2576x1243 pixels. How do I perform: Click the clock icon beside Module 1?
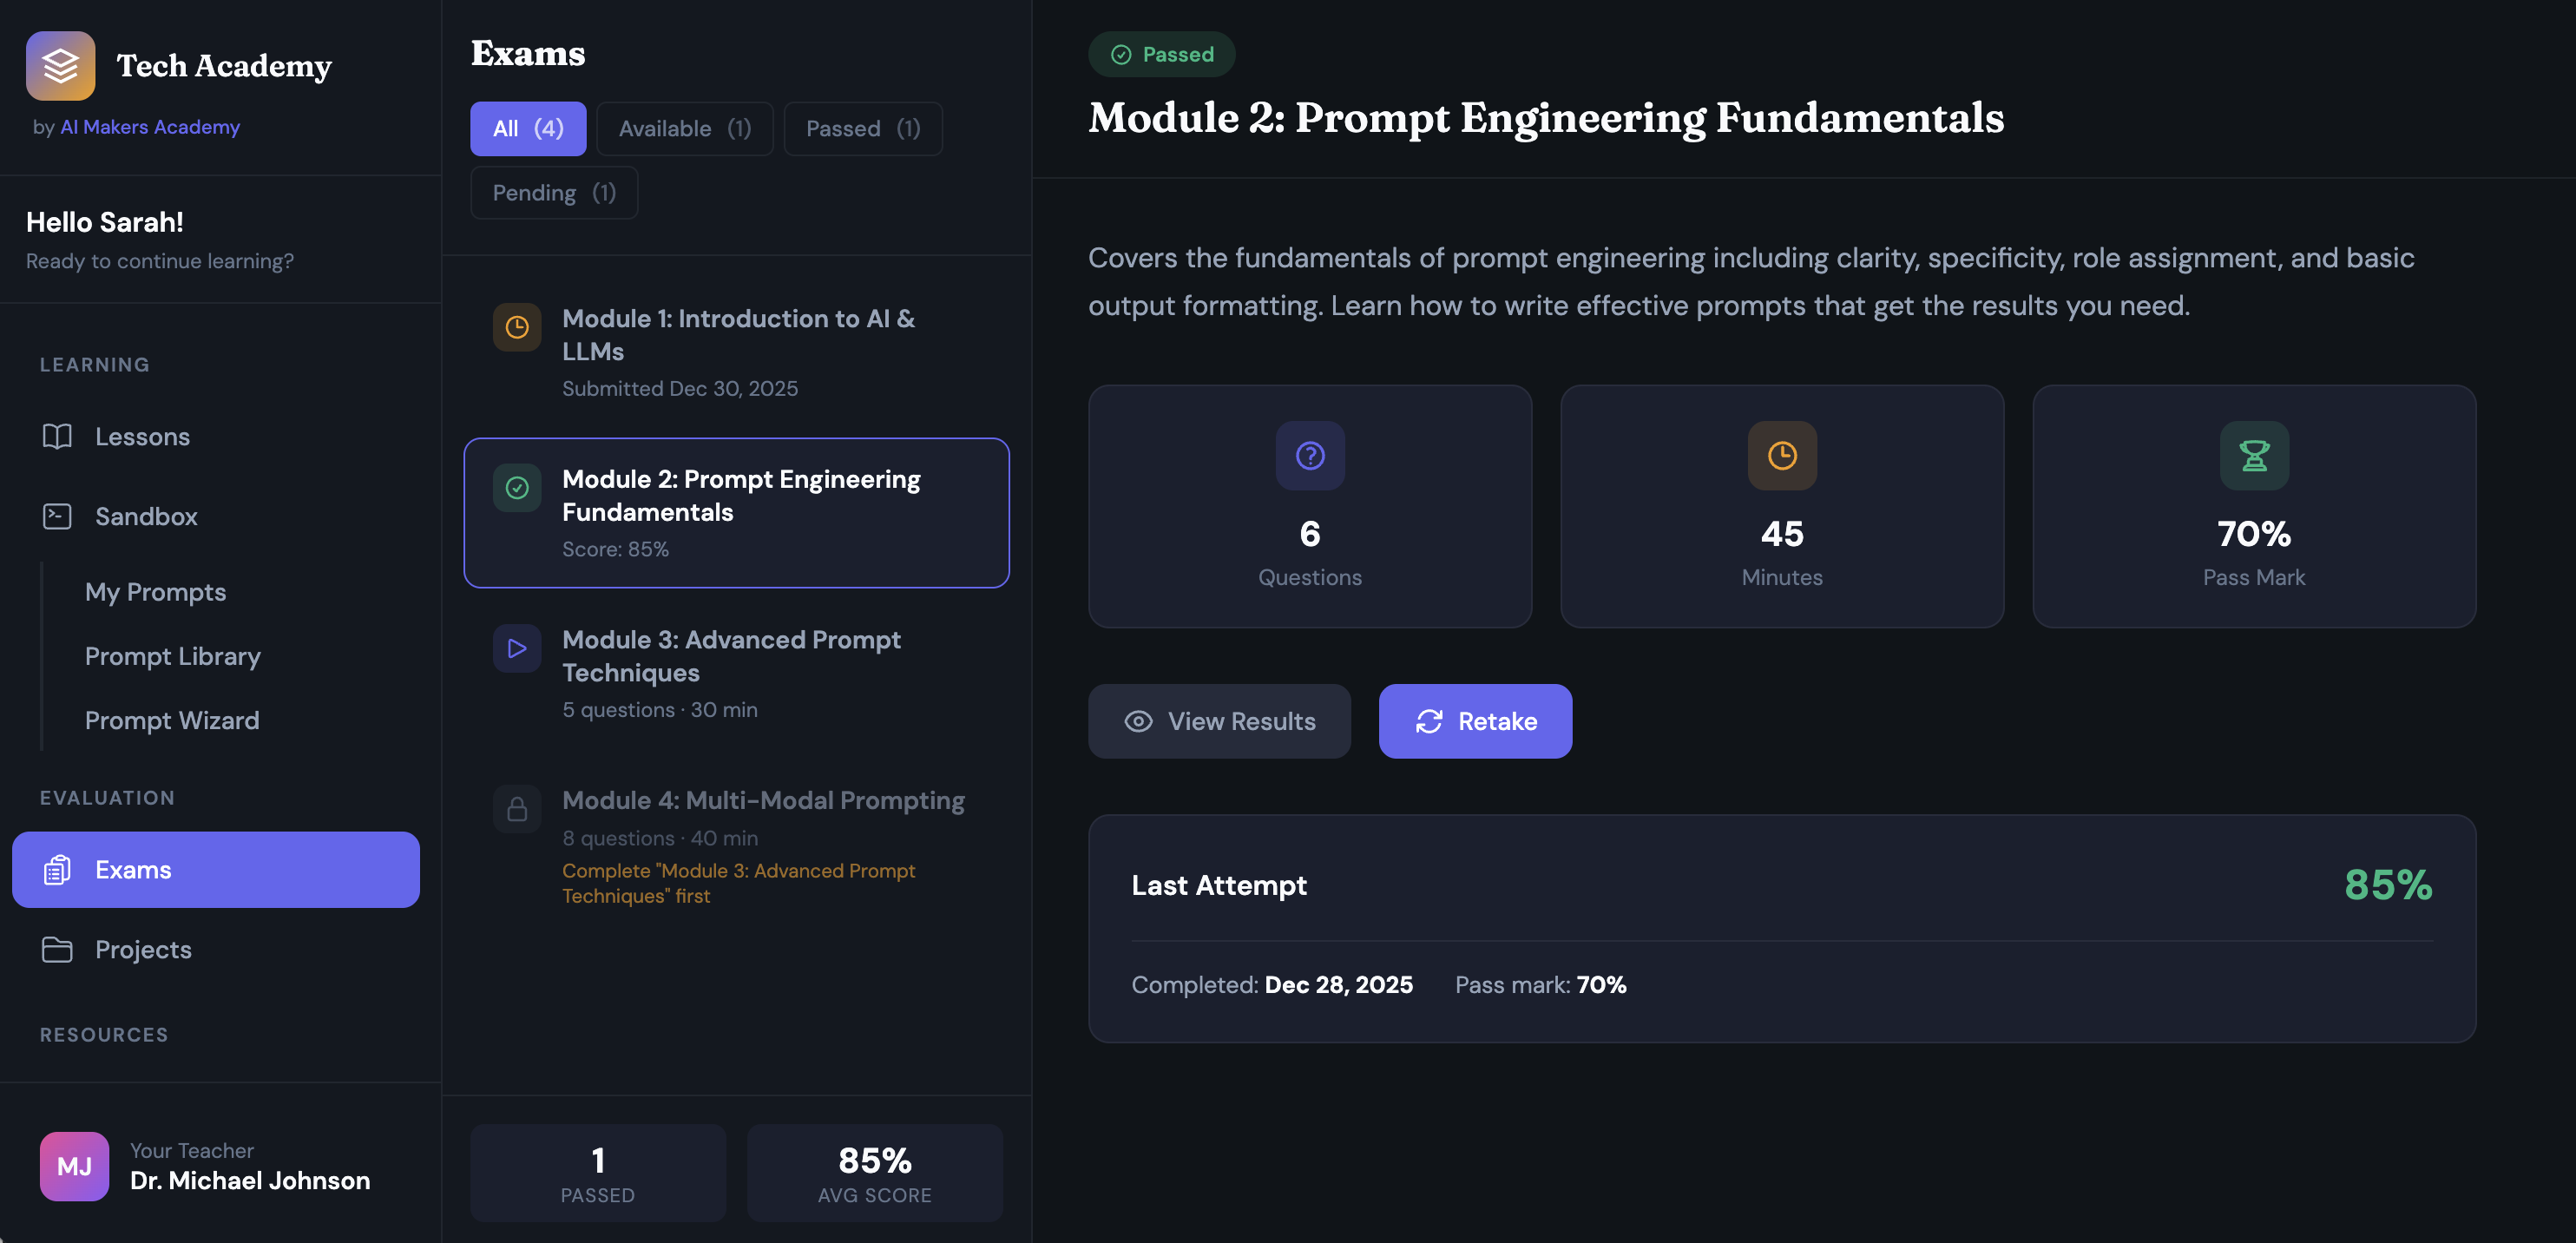point(517,328)
